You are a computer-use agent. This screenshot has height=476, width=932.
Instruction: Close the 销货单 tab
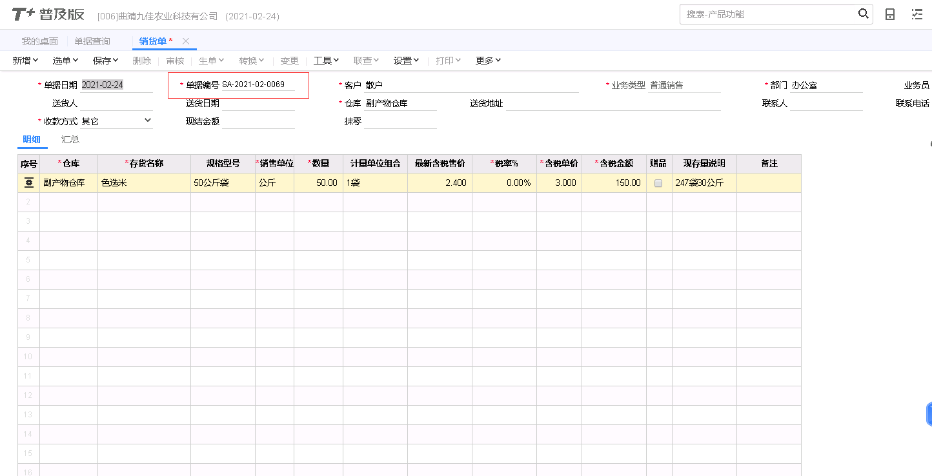(x=186, y=41)
